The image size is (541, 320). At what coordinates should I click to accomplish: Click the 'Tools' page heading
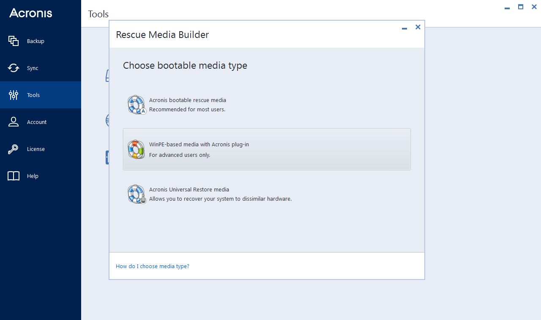98,14
